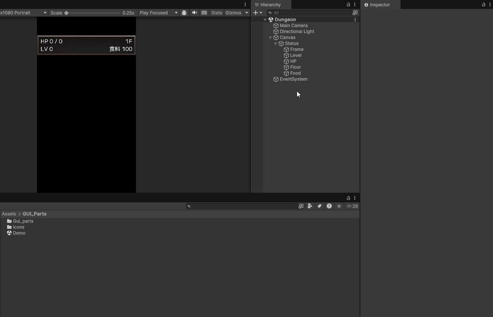Click the Gizmos button

point(233,13)
